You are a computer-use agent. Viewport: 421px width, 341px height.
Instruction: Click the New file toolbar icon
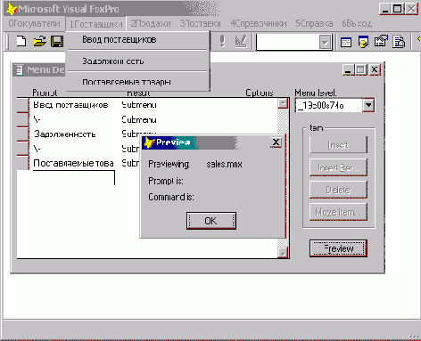pos(21,41)
